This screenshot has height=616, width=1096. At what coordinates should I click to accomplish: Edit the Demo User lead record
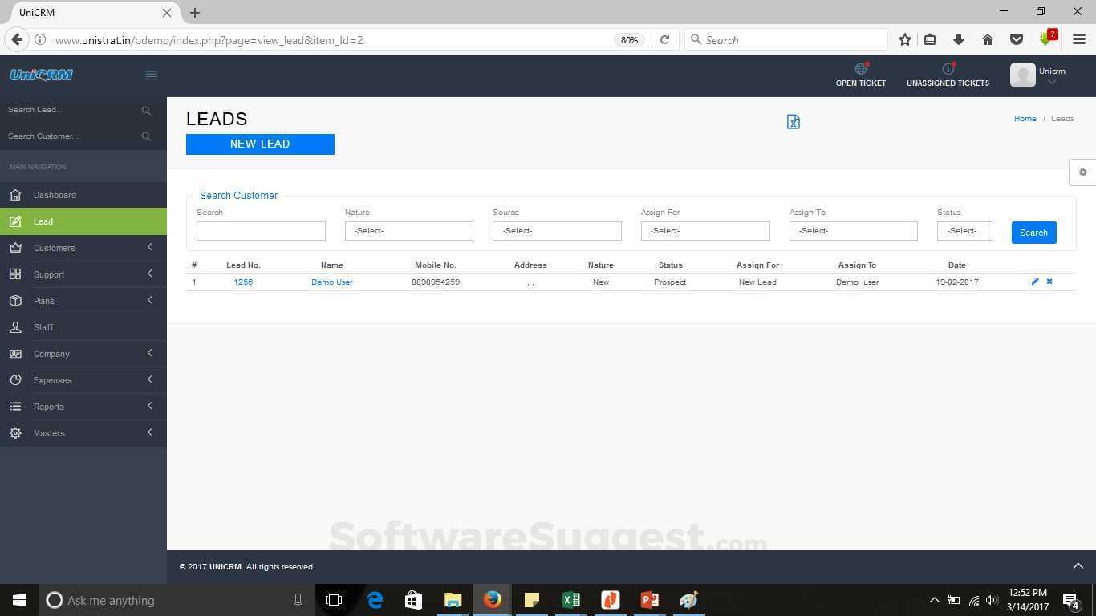coord(1035,282)
